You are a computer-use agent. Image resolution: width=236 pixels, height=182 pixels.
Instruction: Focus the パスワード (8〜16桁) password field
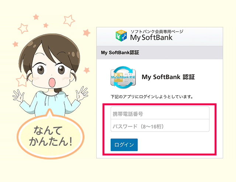[x=160, y=126]
